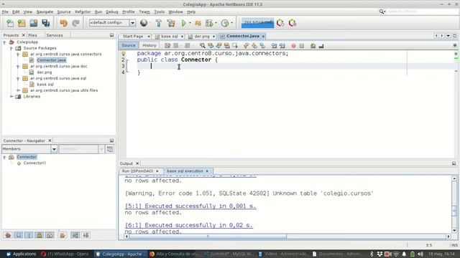Click the first garbage collection icon beside memory bar
This screenshot has height=258, width=460.
pos(280,23)
